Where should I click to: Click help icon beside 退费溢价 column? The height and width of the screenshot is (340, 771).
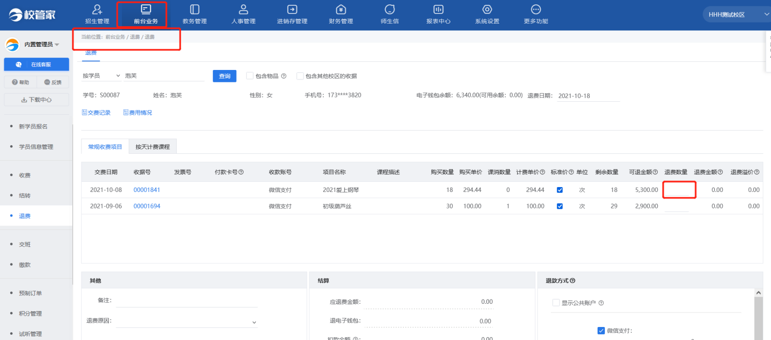[757, 172]
